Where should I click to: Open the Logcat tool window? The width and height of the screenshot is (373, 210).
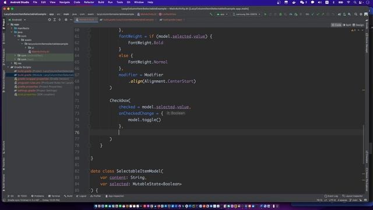point(82,196)
